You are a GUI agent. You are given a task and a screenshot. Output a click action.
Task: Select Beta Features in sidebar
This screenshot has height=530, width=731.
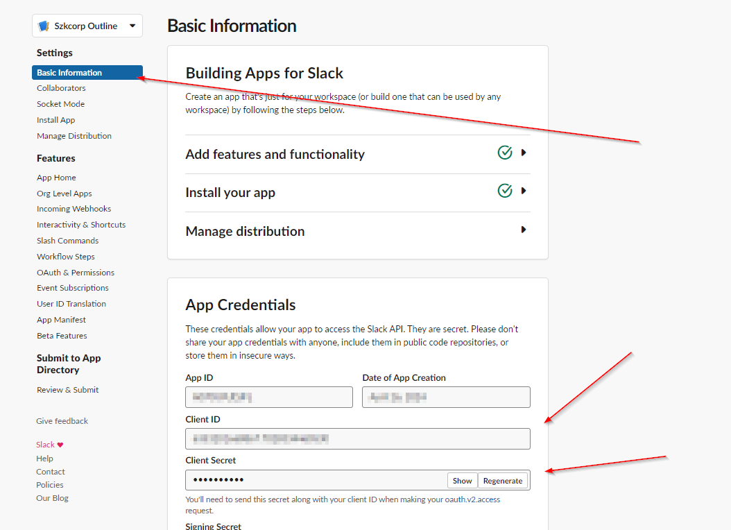click(x=62, y=336)
